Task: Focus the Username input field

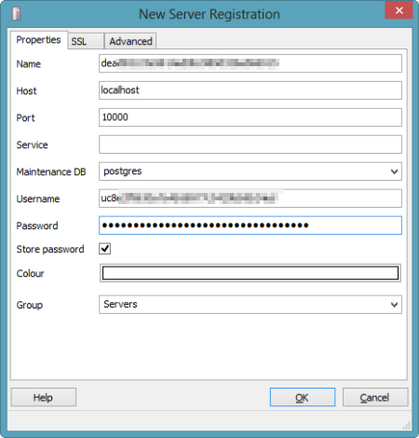Action: pyautogui.click(x=250, y=198)
